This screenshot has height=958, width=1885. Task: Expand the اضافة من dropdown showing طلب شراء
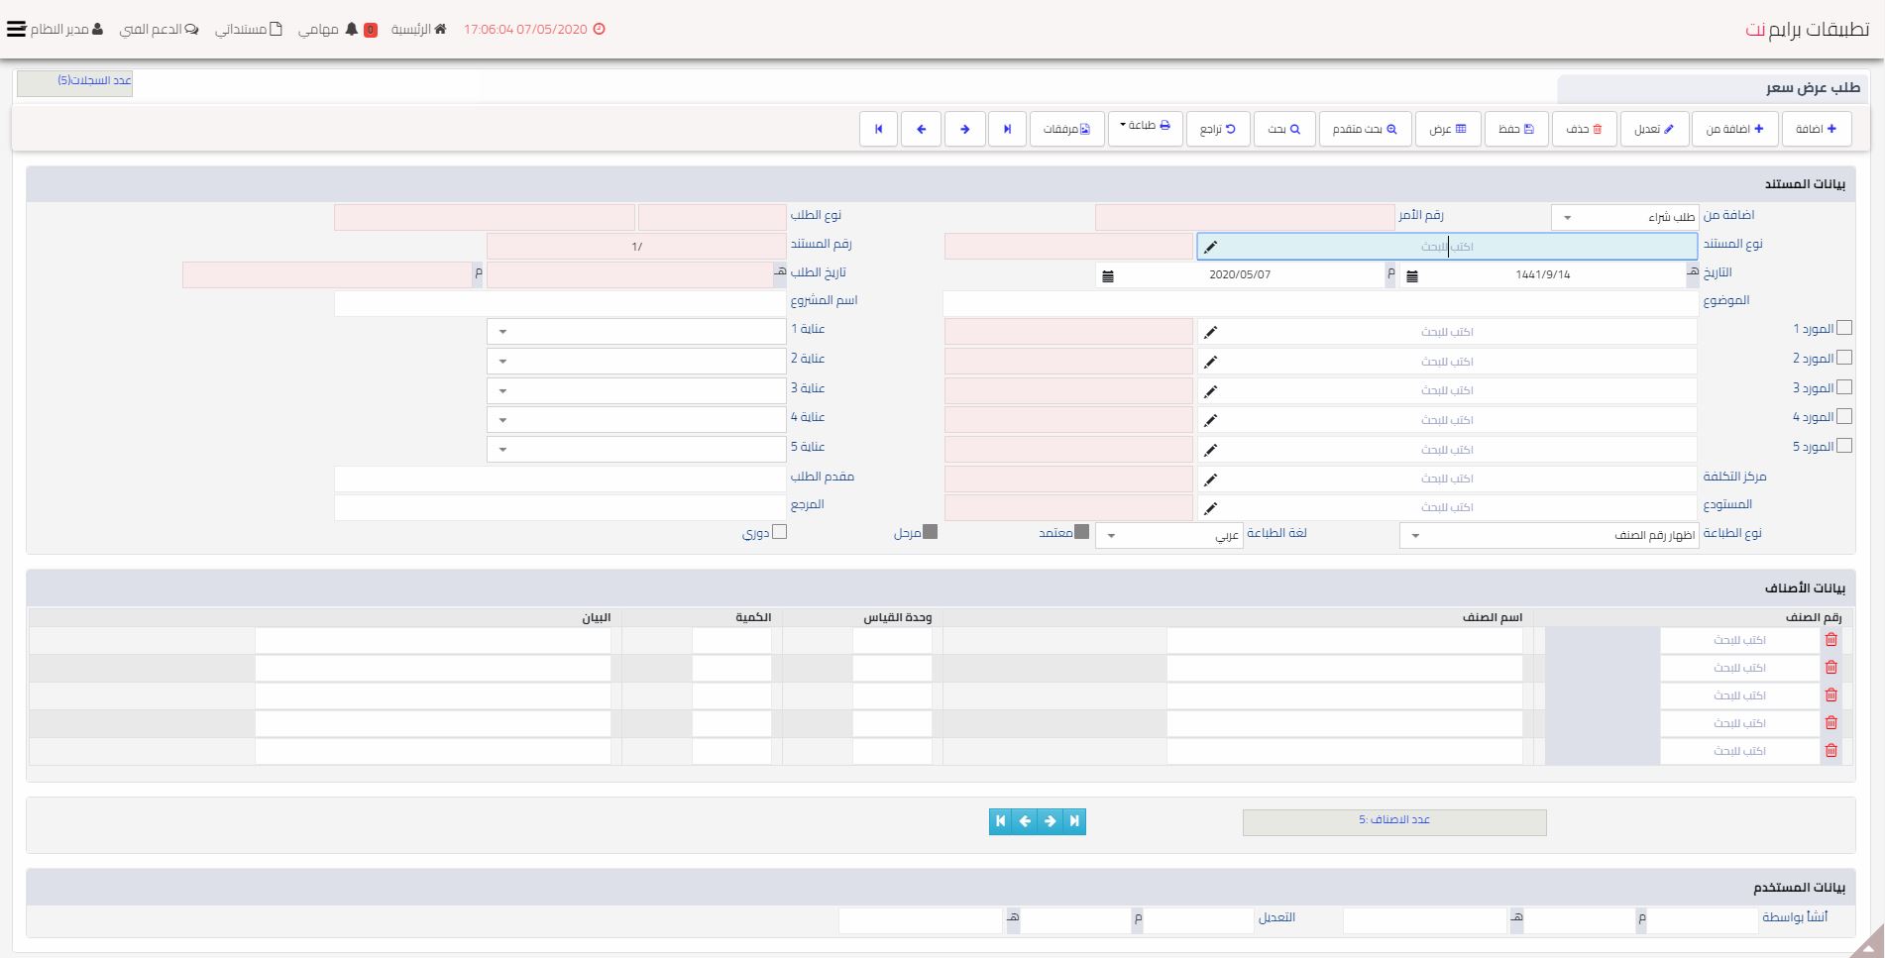pyautogui.click(x=1624, y=217)
